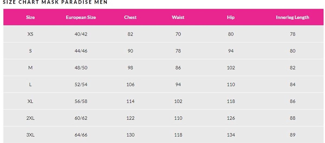The width and height of the screenshot is (325, 143).
Task: Select the 3XL size row label
Action: tap(30, 135)
